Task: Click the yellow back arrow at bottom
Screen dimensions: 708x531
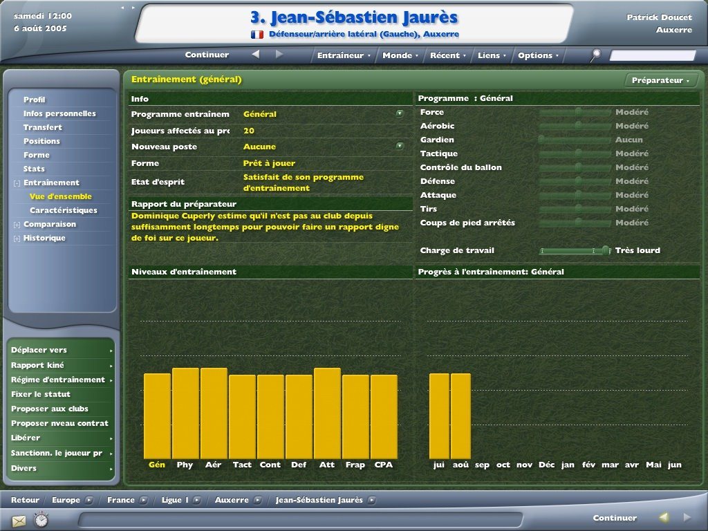Action: (x=663, y=517)
